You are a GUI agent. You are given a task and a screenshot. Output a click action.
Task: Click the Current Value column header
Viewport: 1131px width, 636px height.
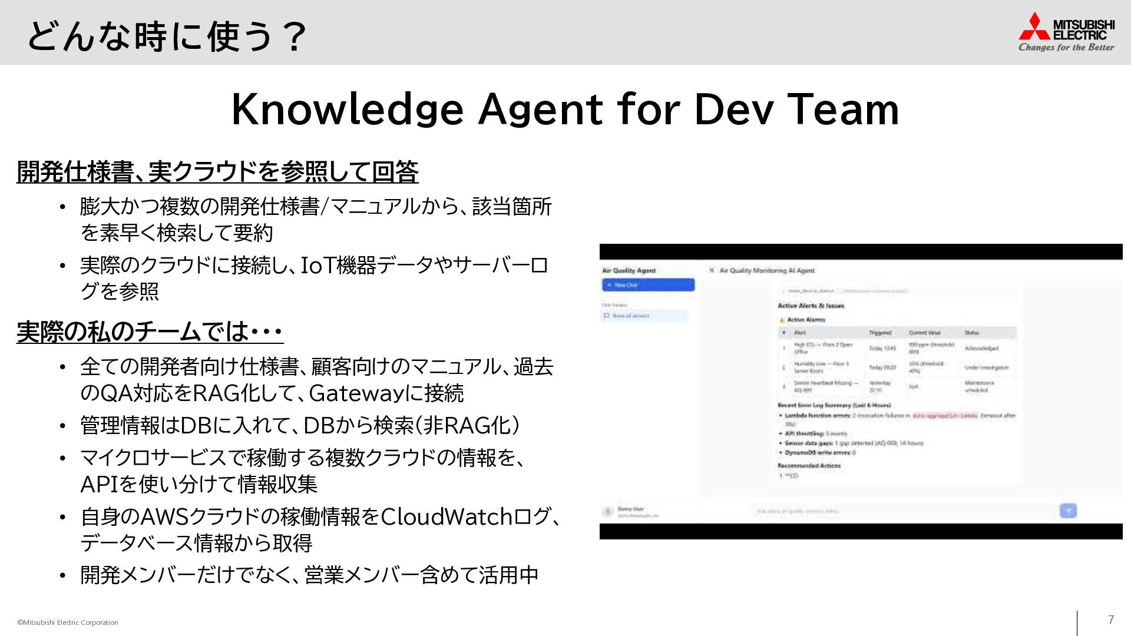924,333
